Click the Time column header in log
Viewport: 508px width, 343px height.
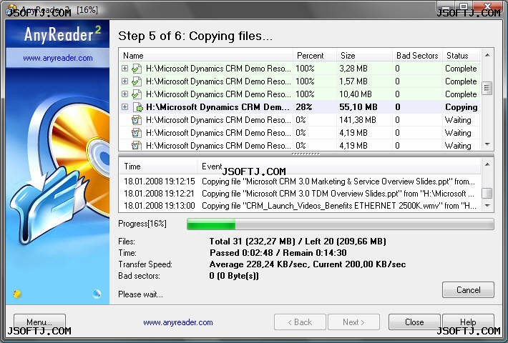158,166
